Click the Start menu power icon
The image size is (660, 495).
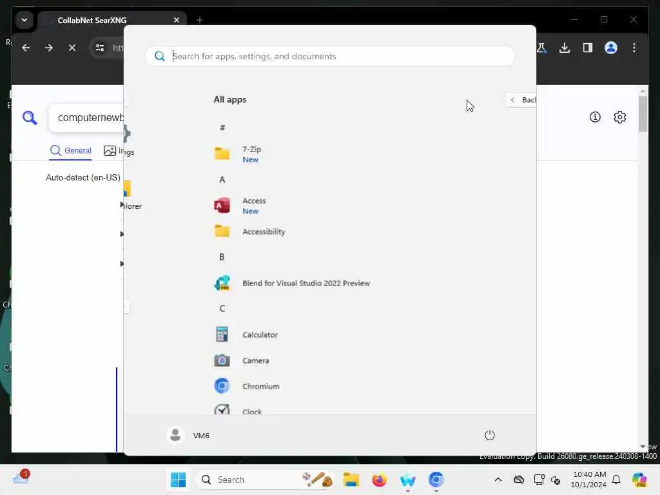click(490, 435)
